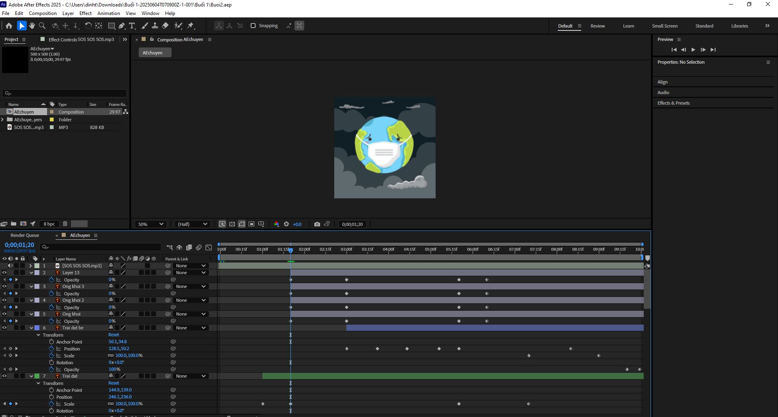Play the composition preview

(x=693, y=49)
